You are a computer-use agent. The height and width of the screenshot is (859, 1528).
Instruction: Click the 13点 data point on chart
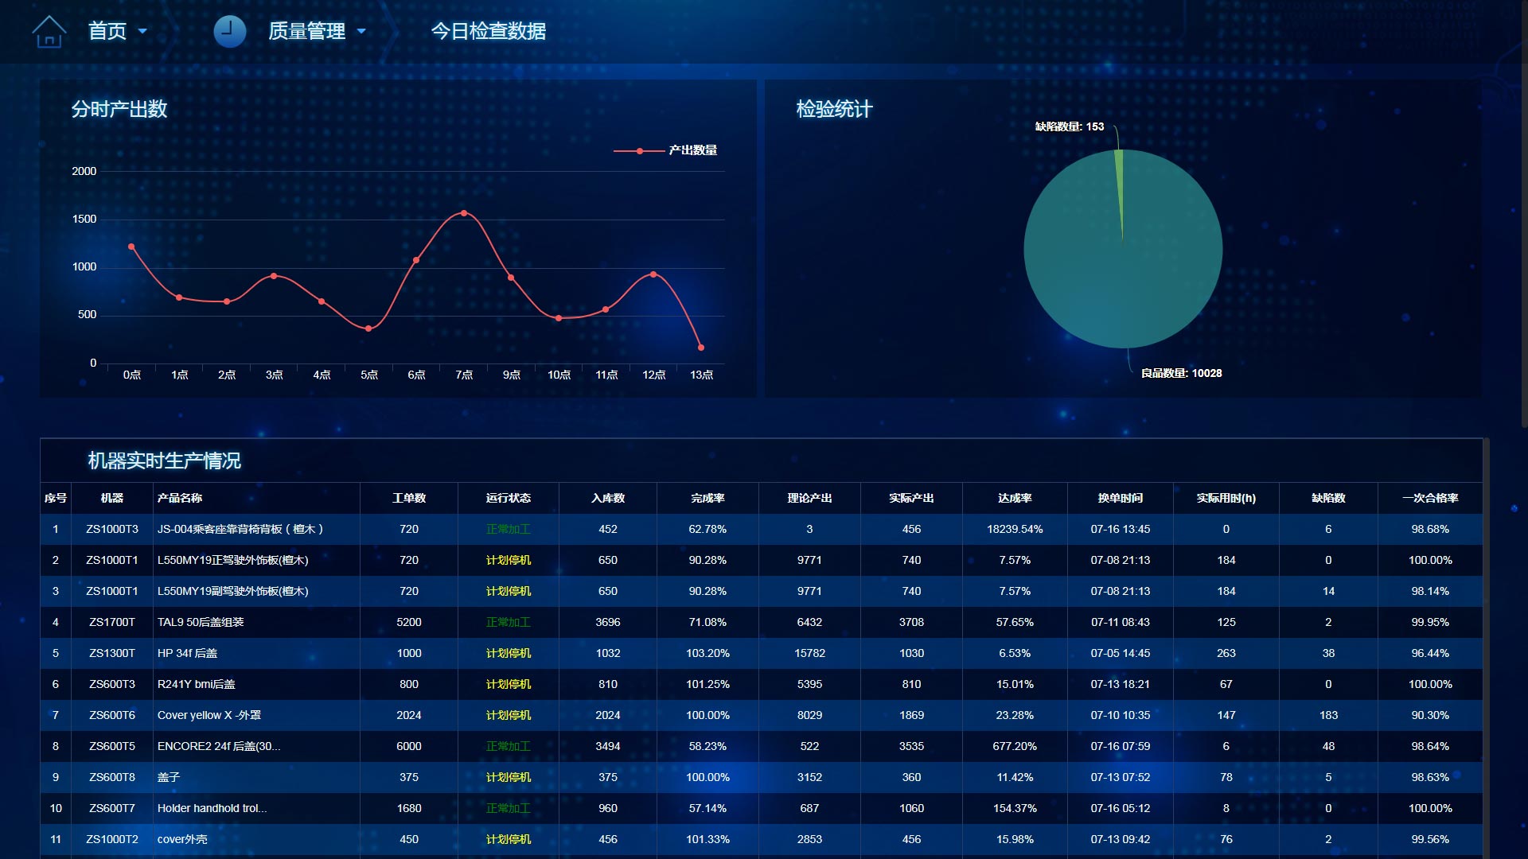pyautogui.click(x=700, y=348)
